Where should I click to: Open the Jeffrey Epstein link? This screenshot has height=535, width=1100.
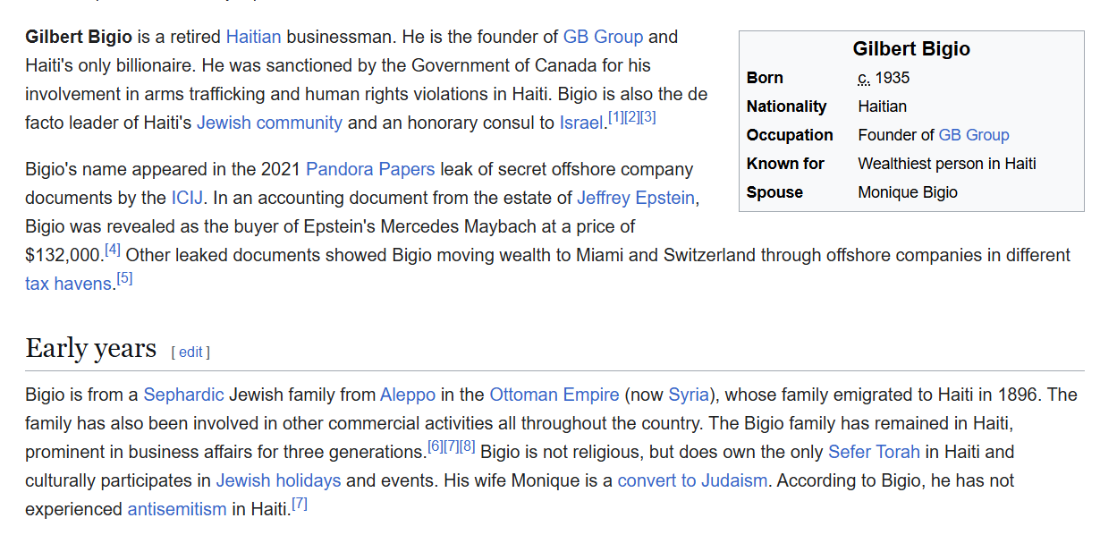click(635, 198)
